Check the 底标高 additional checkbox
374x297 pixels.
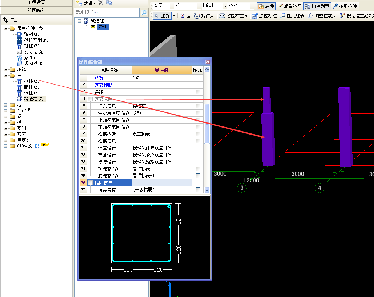coord(198,176)
